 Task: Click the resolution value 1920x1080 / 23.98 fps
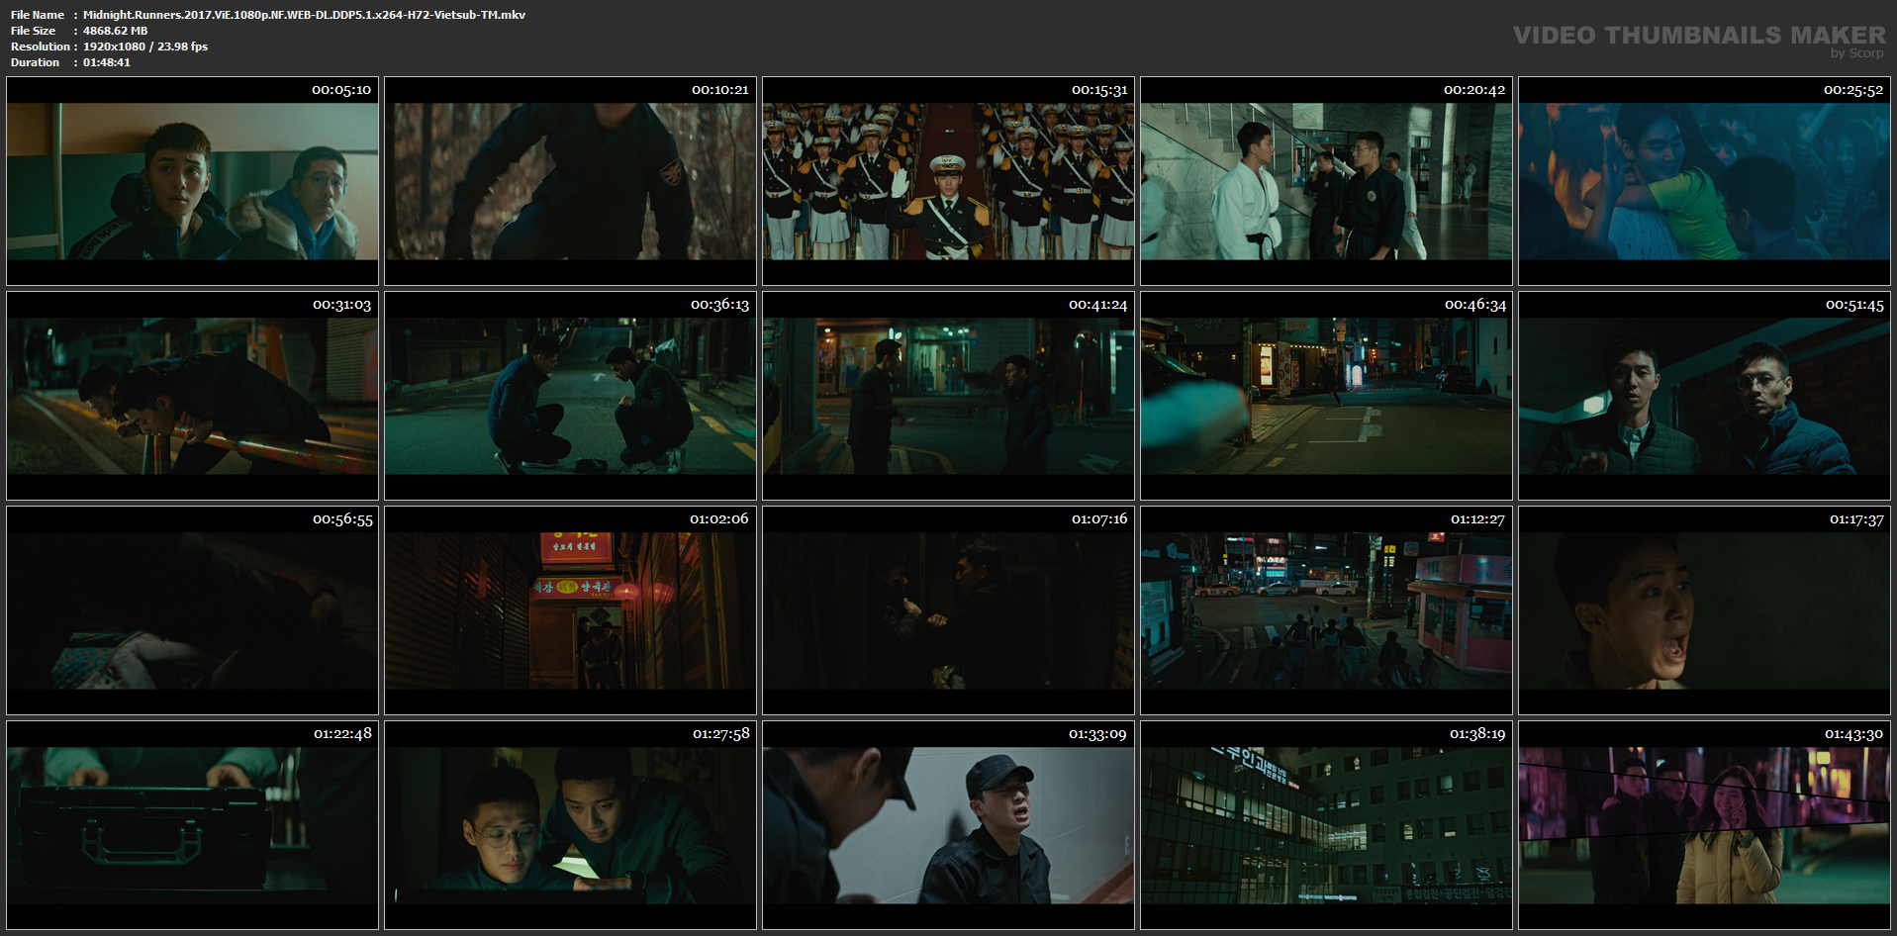(x=145, y=47)
